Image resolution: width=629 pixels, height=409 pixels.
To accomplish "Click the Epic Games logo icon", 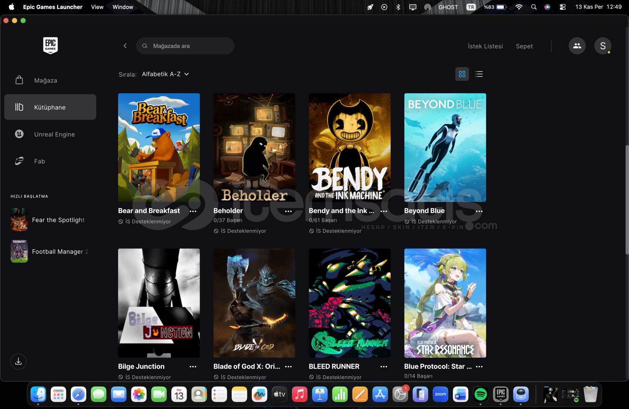I will (x=50, y=45).
